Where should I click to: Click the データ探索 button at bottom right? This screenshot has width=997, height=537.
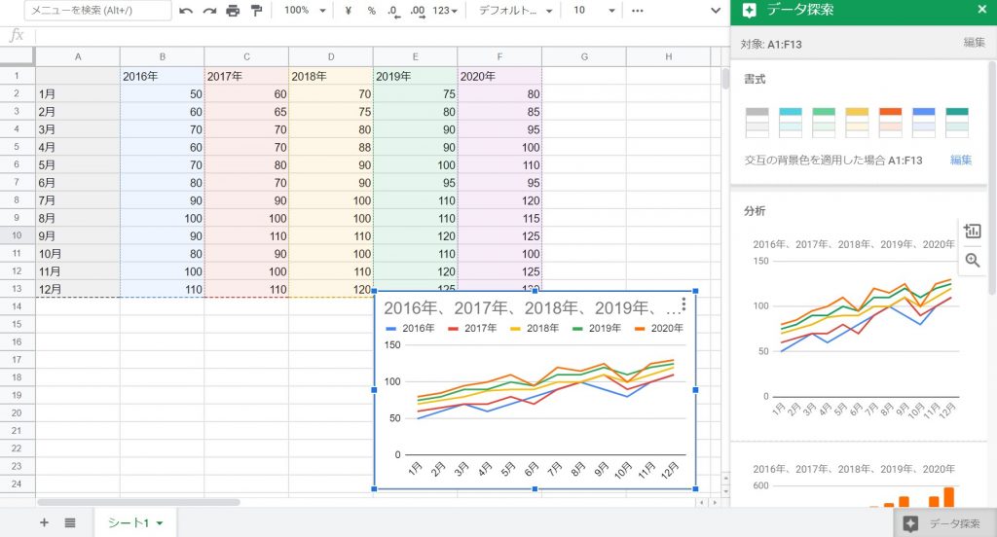coord(944,523)
